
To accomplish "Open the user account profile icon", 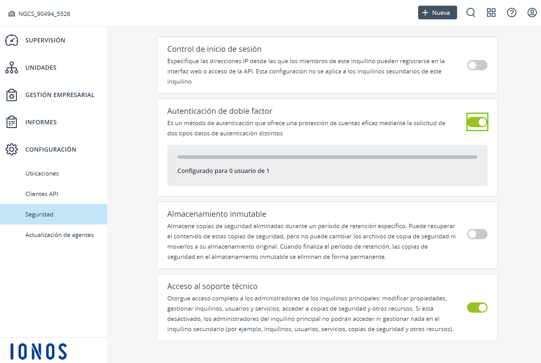I will pyautogui.click(x=532, y=13).
